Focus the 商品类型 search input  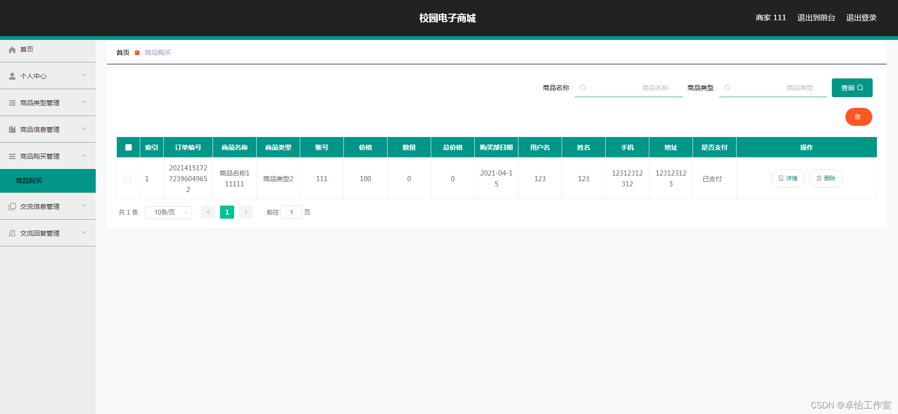[773, 88]
